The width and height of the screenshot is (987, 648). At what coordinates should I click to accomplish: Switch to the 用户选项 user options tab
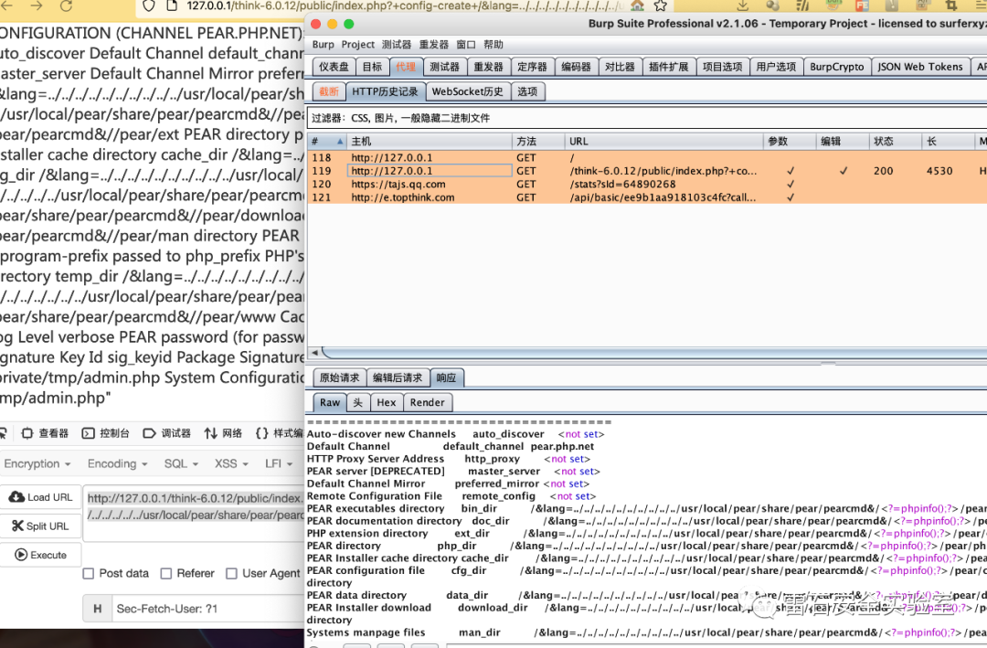[776, 67]
